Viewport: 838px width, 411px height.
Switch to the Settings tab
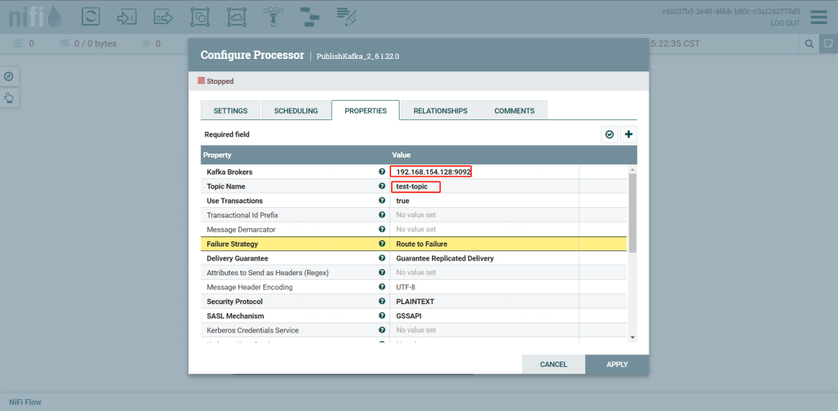230,111
